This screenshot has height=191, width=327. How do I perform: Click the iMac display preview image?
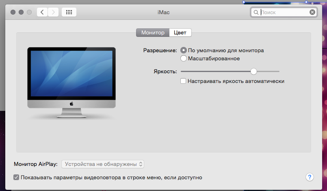pos(71,83)
